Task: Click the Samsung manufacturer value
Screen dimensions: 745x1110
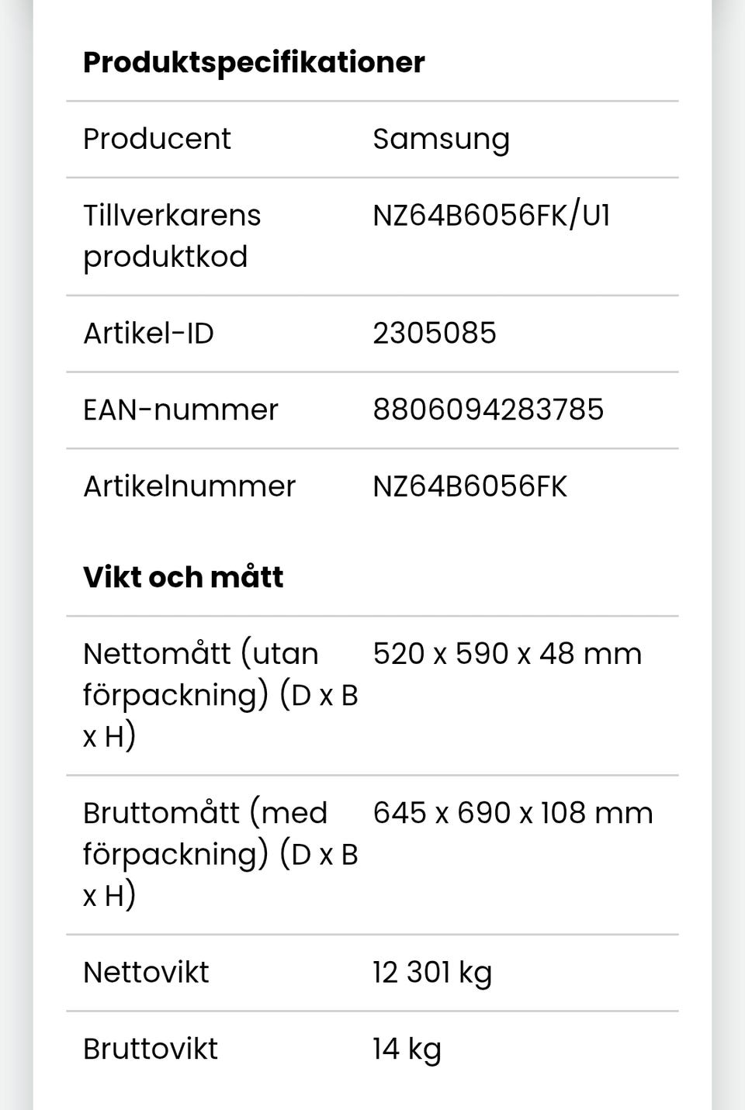Action: (x=441, y=139)
